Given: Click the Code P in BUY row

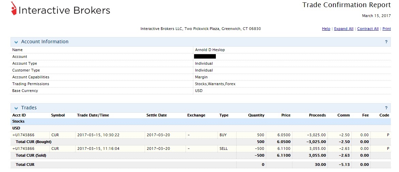Looking at the screenshot, I should (x=388, y=135).
